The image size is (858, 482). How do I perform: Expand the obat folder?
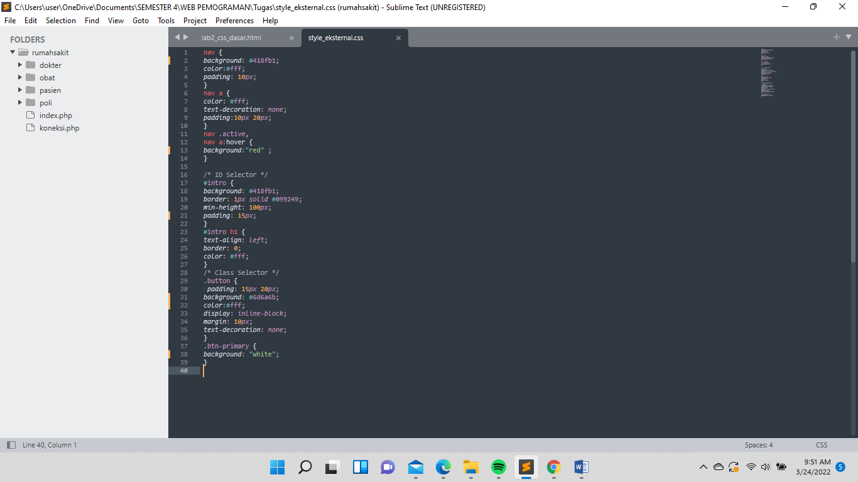point(20,78)
